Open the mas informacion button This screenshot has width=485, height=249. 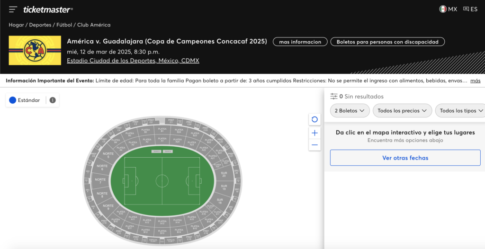point(300,42)
